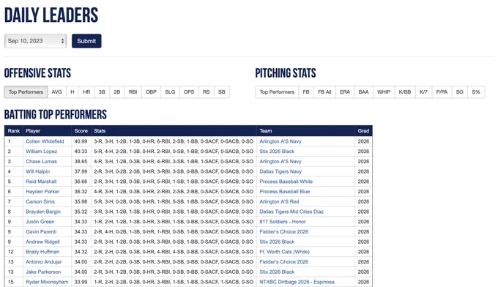This screenshot has height=287, width=498.
Task: Select offensive Top Performers tab
Action: 26,92
